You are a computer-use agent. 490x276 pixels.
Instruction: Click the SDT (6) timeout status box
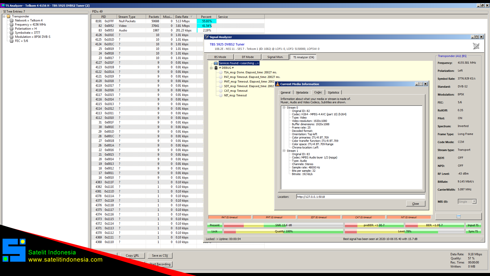[319, 217]
